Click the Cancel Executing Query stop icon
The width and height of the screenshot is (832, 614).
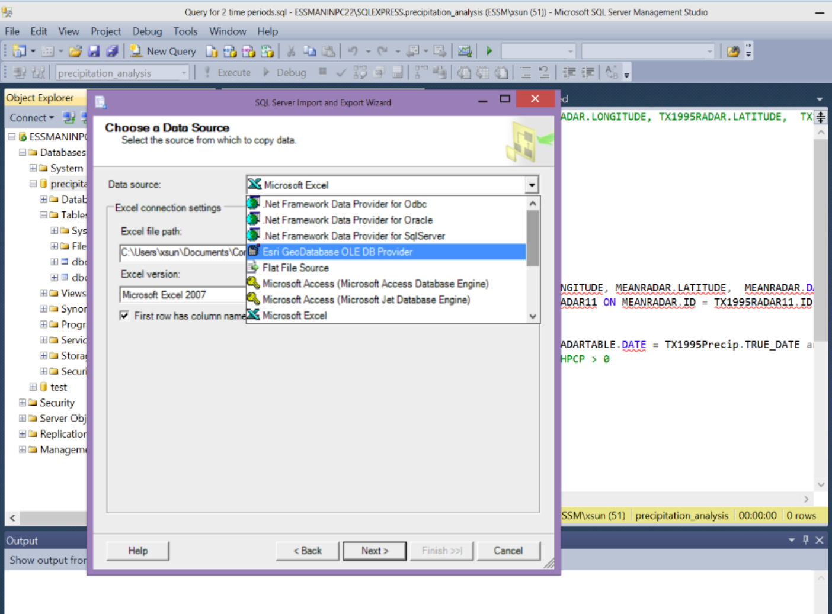point(322,72)
